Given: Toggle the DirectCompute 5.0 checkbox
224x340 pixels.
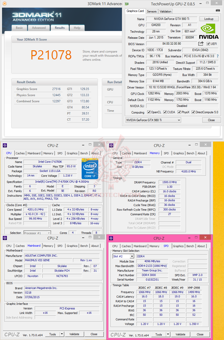Looking at the screenshot, I should 193,112.
